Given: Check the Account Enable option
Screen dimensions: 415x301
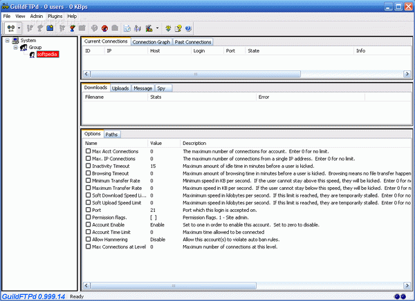Looking at the screenshot, I should pos(88,224).
